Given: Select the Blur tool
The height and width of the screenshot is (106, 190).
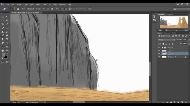Looking at the screenshot, I should pyautogui.click(x=3, y=39).
